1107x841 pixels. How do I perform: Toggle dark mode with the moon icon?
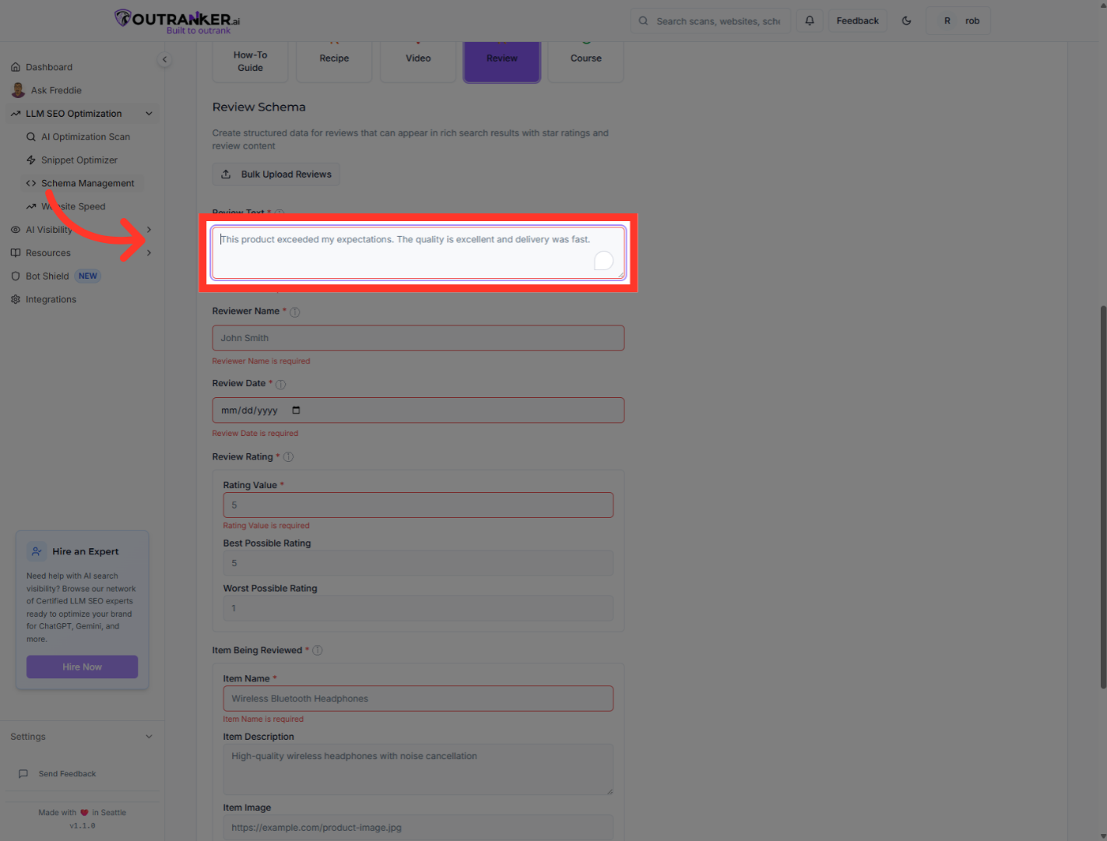tap(906, 21)
